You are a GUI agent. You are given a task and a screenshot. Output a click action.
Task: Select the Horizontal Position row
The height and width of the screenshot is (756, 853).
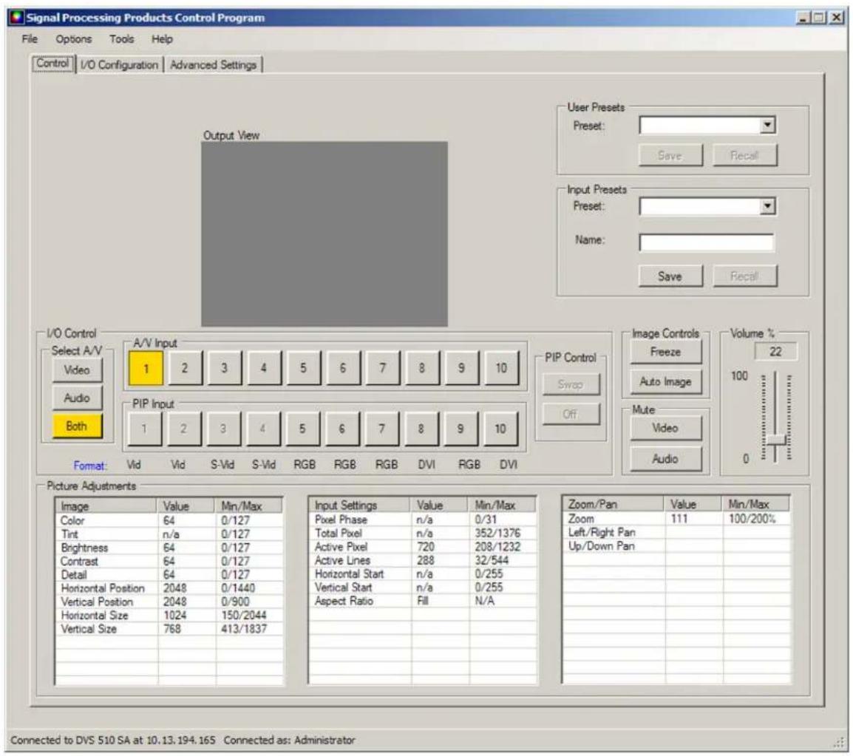point(169,588)
